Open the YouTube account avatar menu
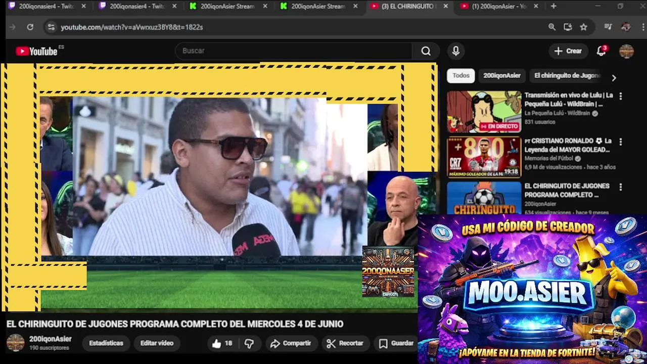 (x=626, y=51)
